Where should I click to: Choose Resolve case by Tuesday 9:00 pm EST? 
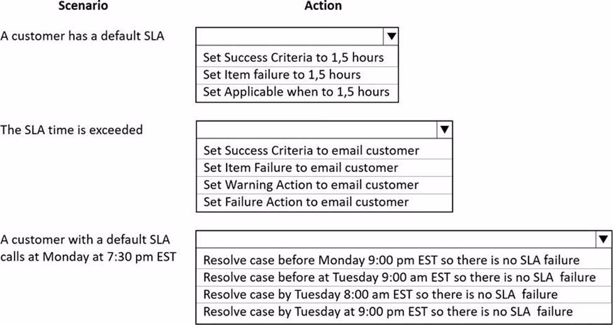(388, 311)
